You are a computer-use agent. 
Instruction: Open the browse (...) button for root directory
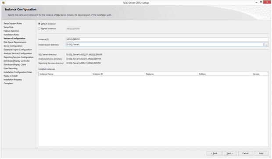(266, 45)
